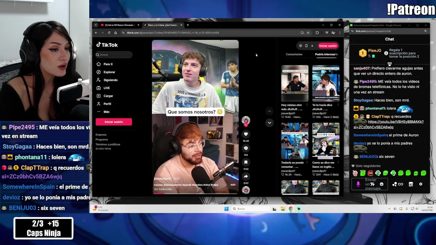Viewport: 436px width, 245px height.
Task: Close the 'Davo y La Cobra' TikTok tab
Action: 181,25
